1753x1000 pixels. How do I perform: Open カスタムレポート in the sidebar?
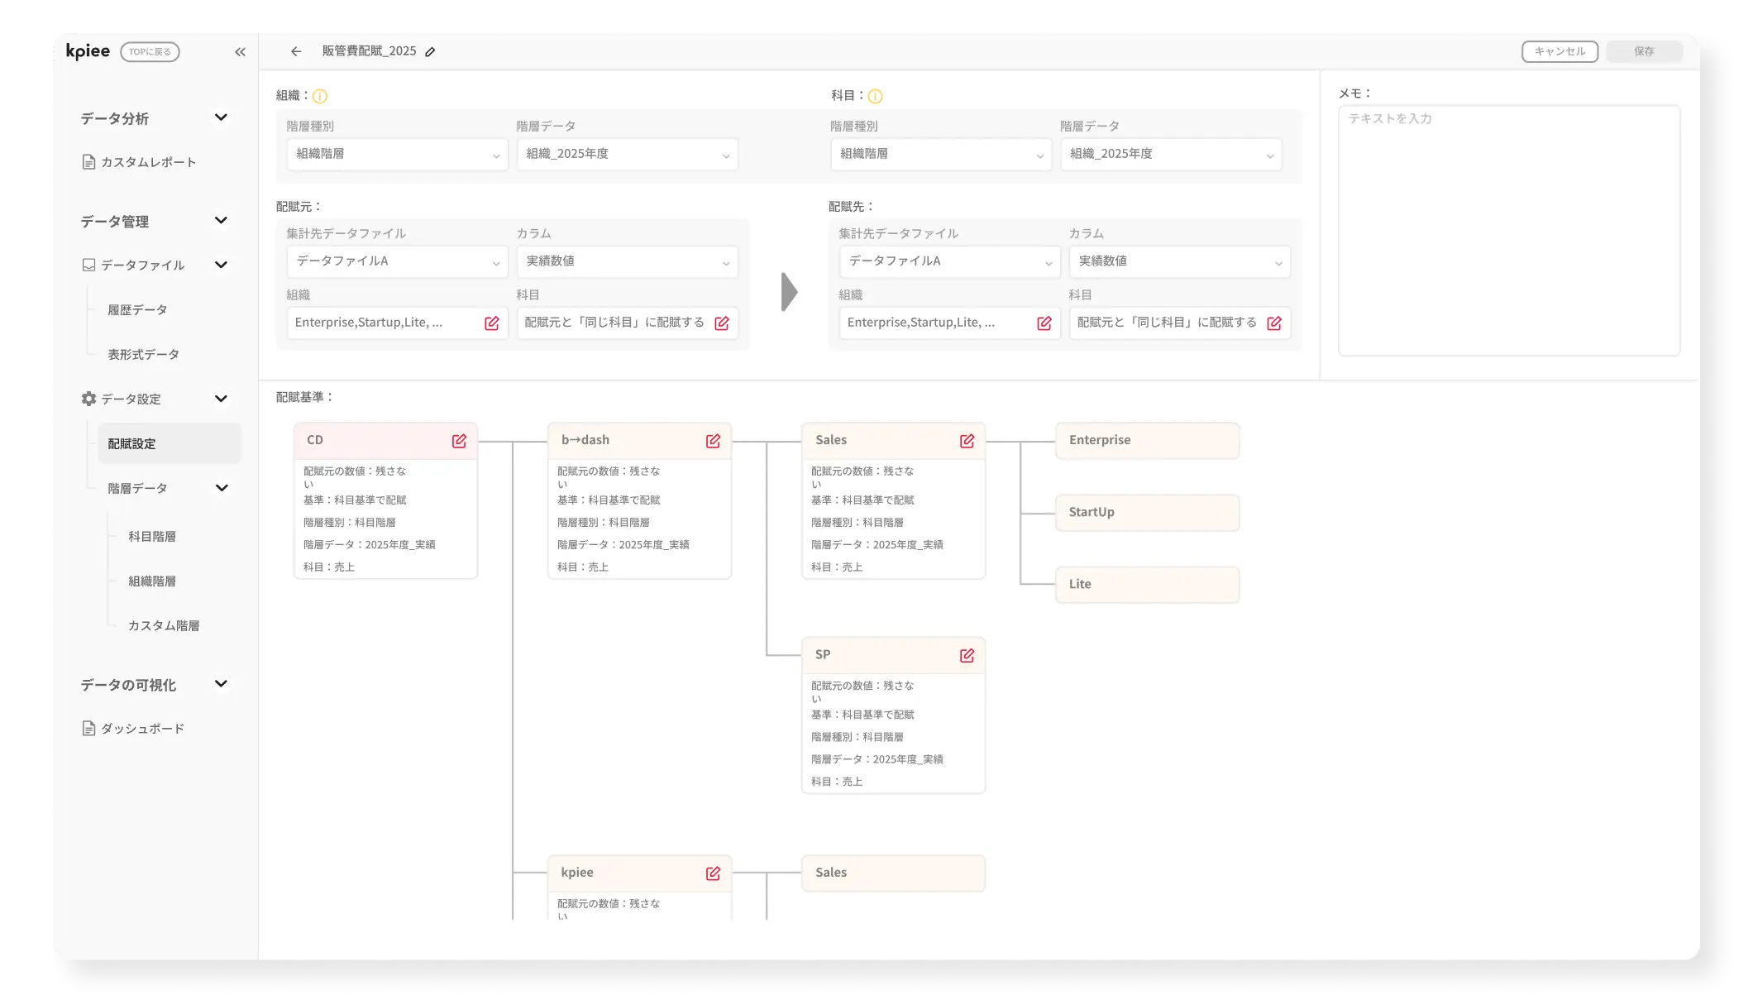[x=148, y=162]
